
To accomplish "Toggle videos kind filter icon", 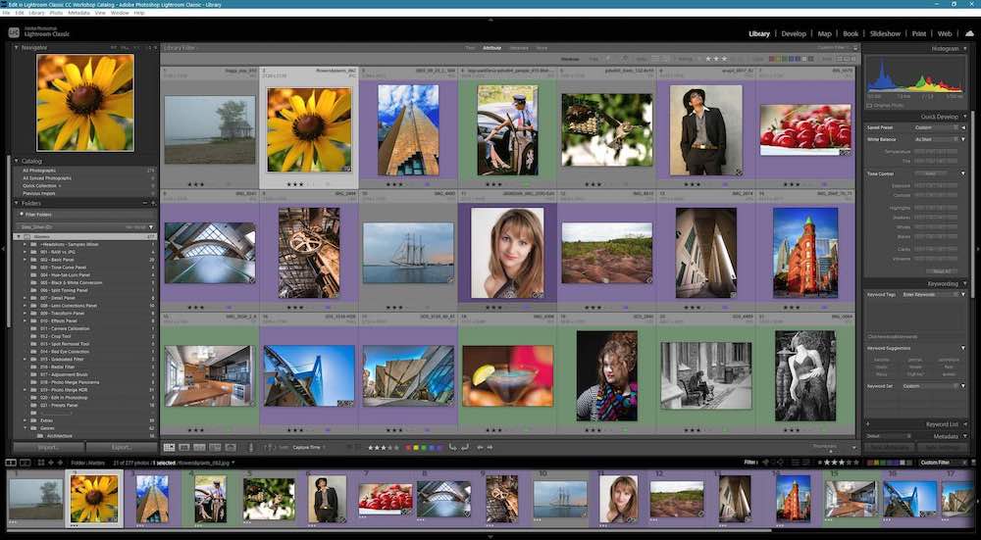I will click(853, 59).
